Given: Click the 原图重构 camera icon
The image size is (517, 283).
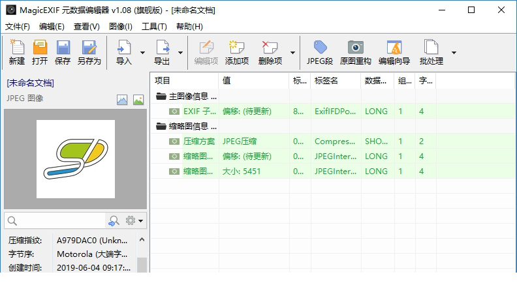Looking at the screenshot, I should click(x=355, y=48).
